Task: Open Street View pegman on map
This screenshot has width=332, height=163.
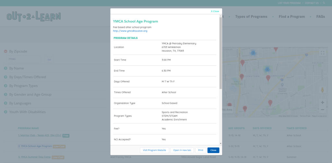Action: coord(323,90)
